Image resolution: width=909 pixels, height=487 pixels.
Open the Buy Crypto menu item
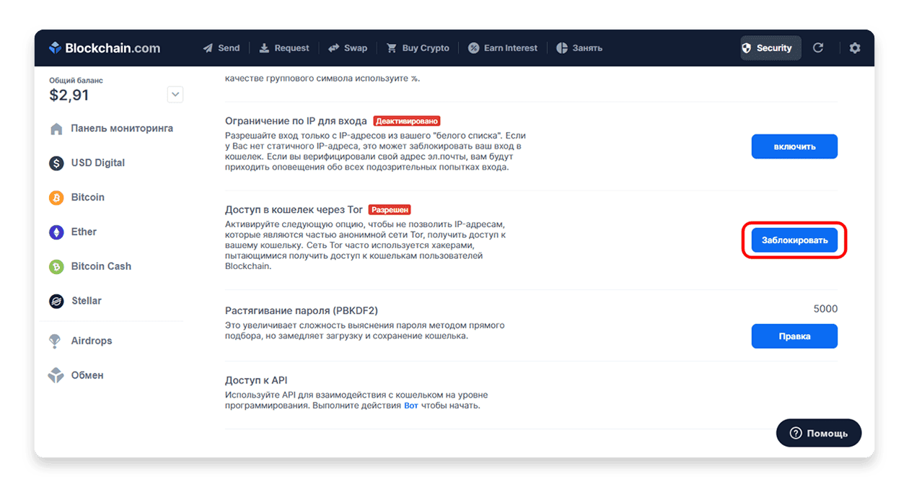coord(418,48)
